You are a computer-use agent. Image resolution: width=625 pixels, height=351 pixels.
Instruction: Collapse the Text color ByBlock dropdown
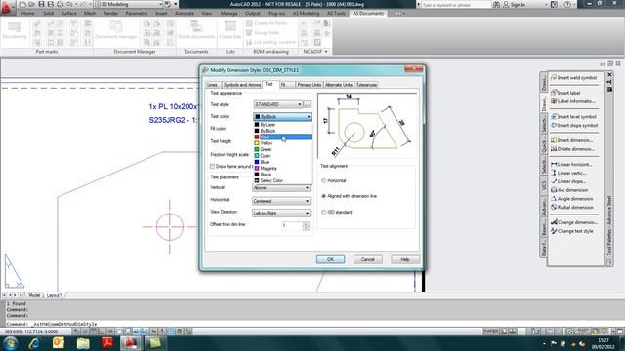282,117
